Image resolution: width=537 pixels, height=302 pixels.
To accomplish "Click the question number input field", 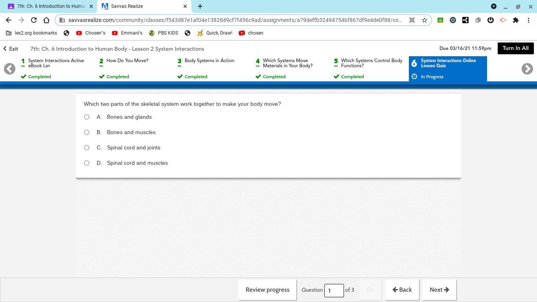I will 334,291.
